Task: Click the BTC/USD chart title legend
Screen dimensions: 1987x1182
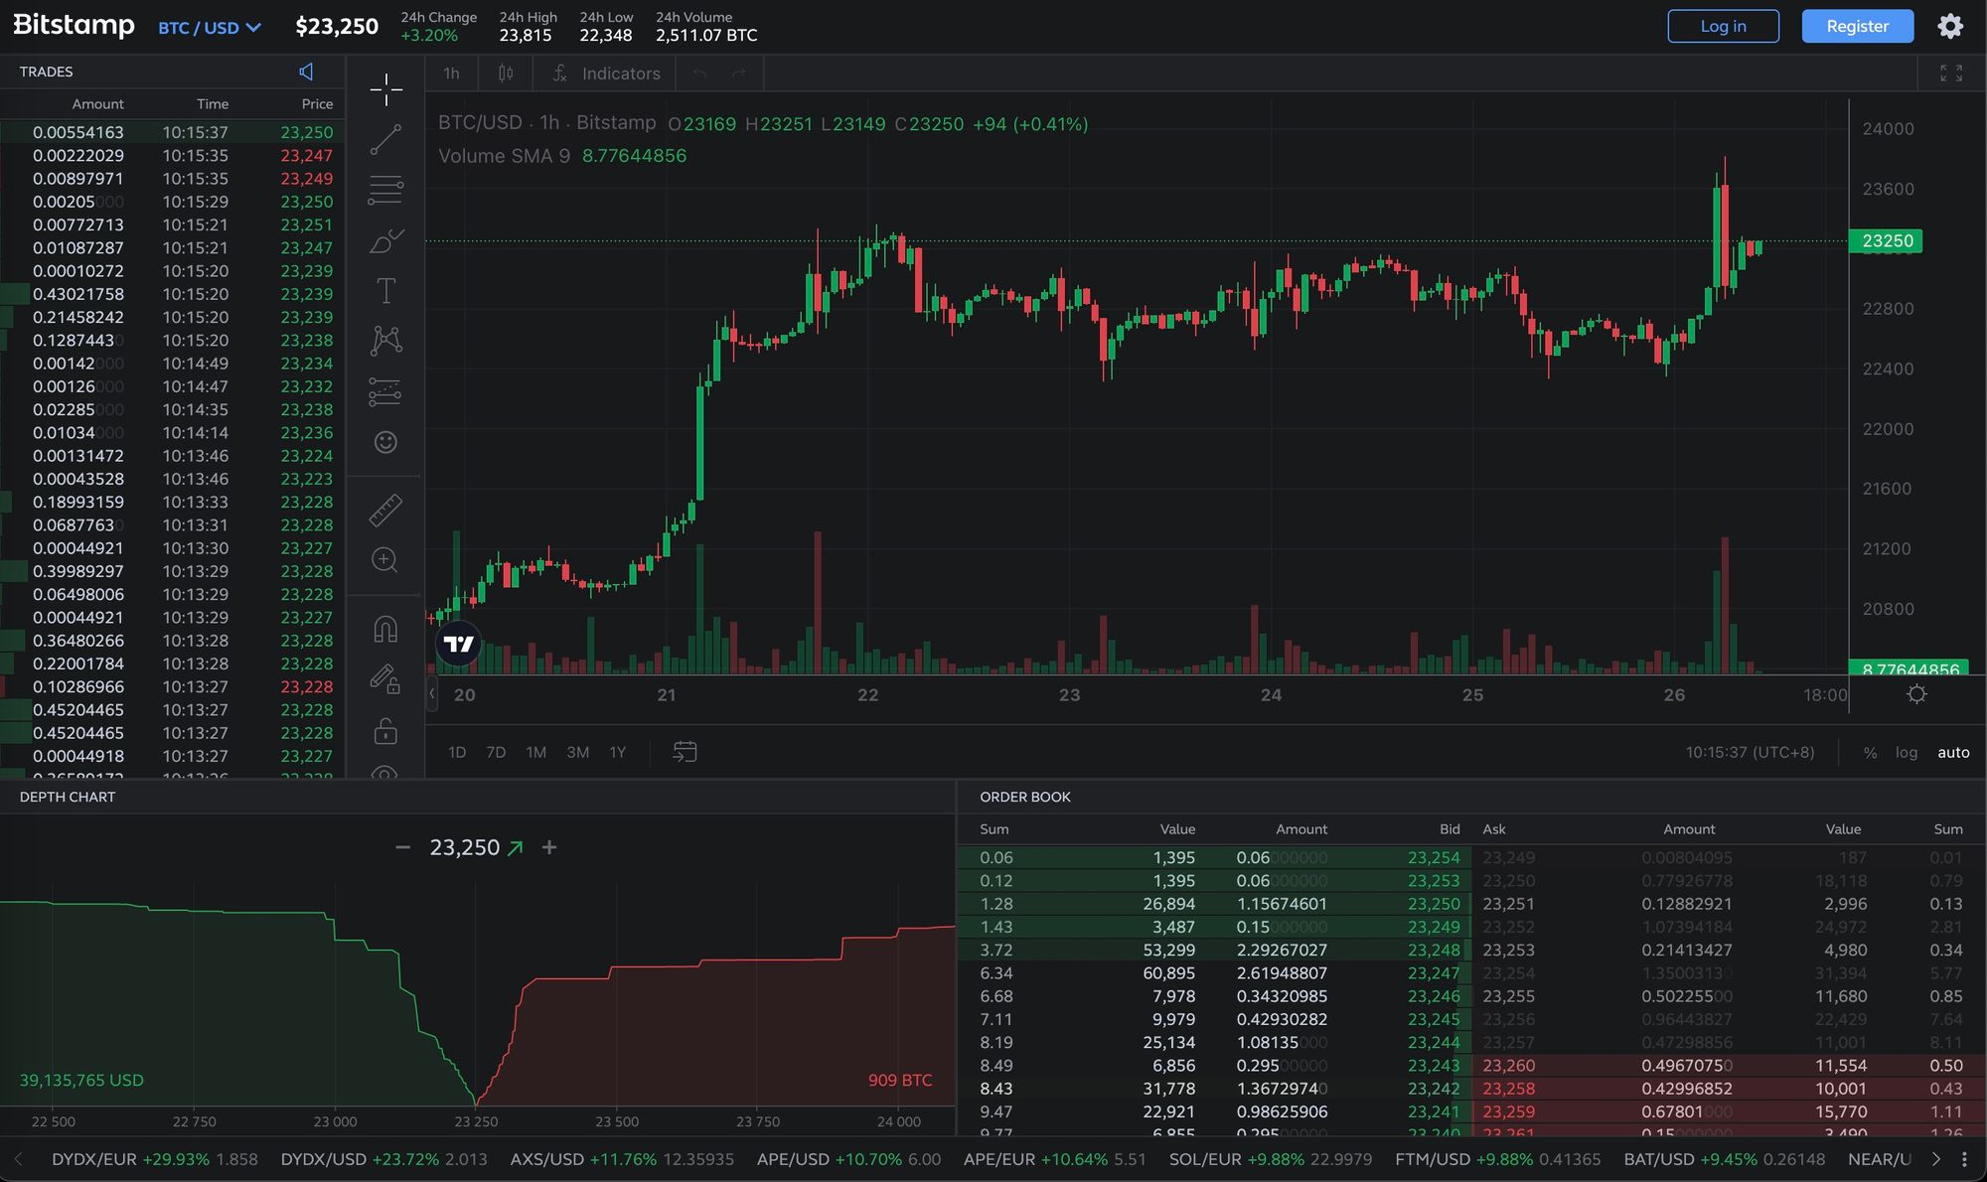Action: tap(547, 122)
